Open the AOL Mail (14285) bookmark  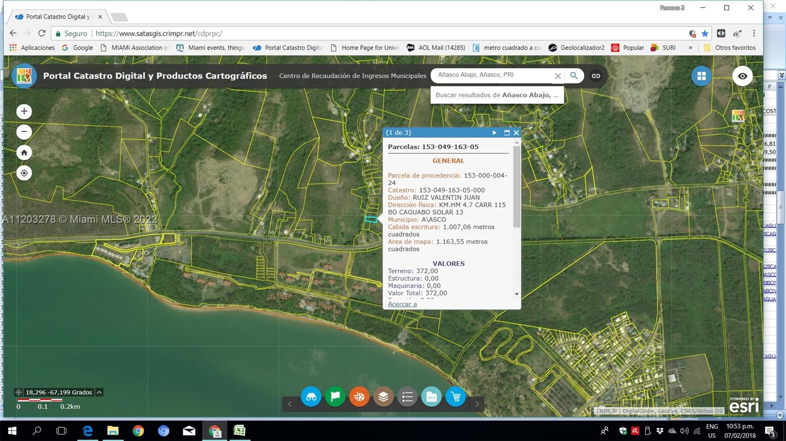click(x=436, y=48)
